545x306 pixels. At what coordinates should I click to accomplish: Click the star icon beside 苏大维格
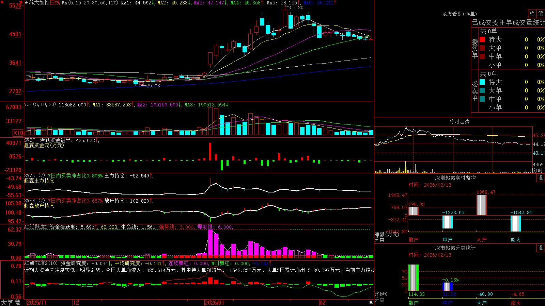(x=26, y=3)
